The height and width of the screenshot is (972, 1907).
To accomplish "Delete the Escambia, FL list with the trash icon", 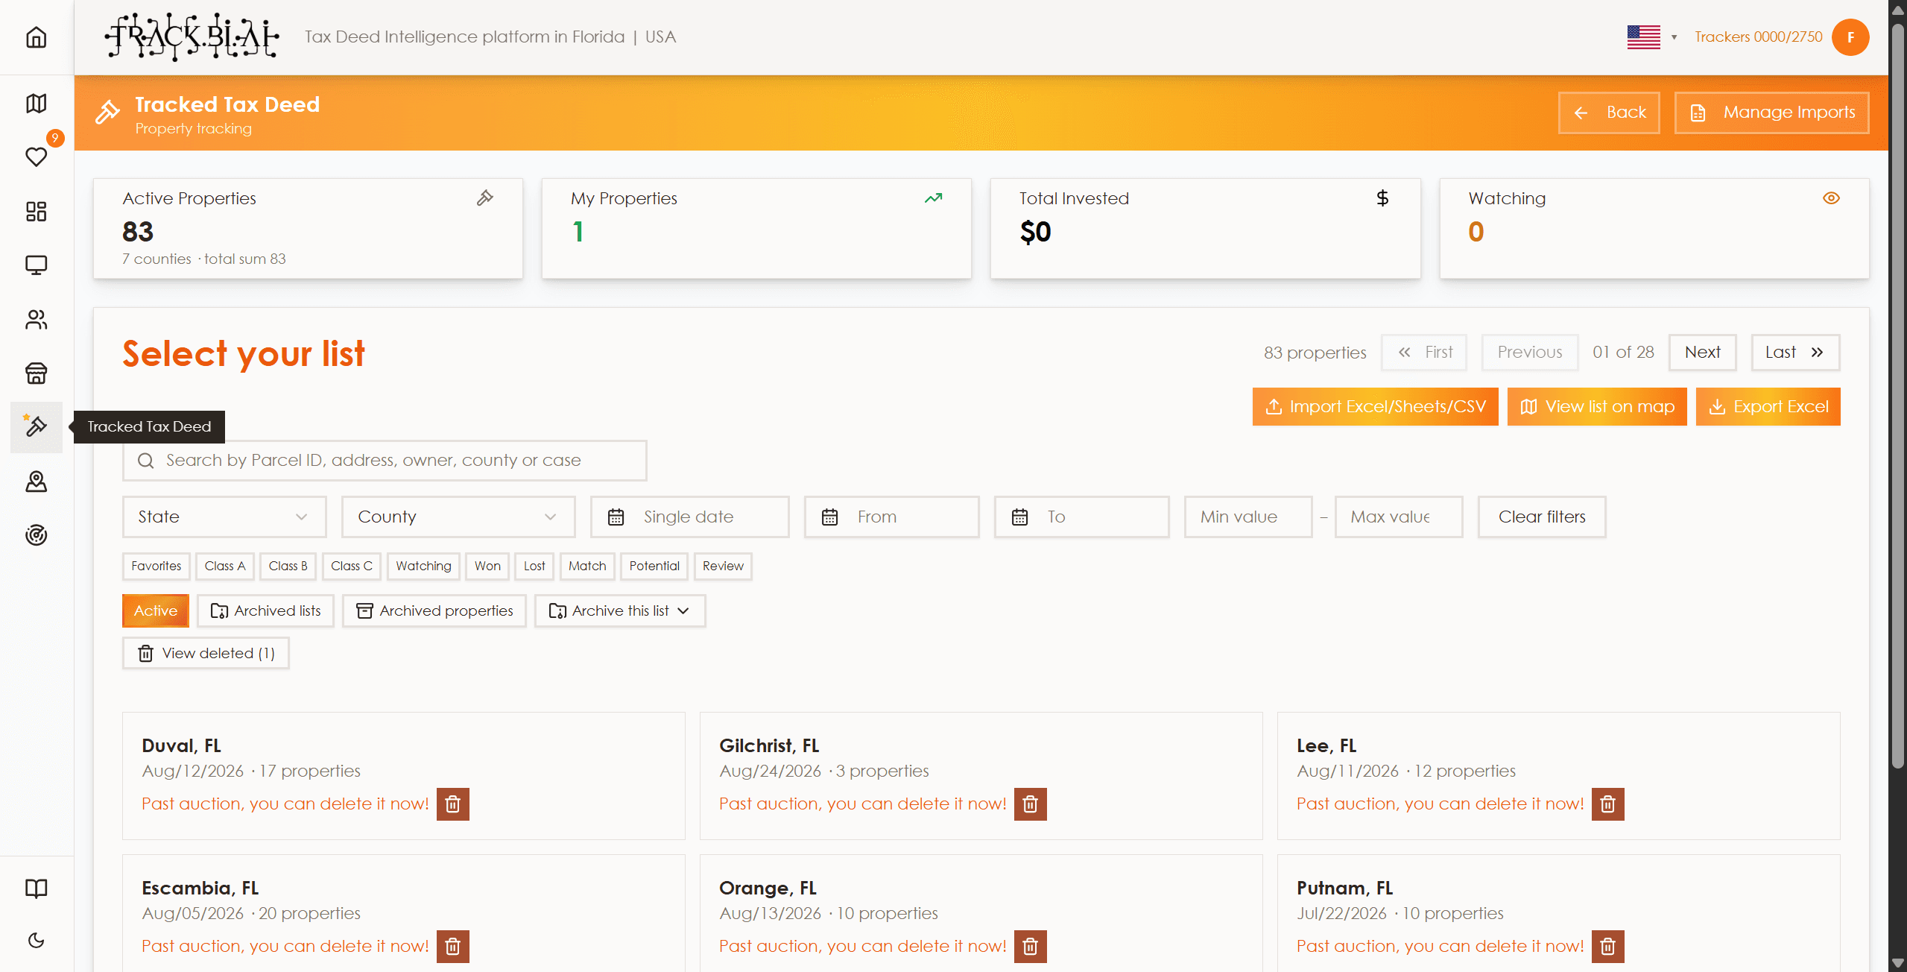I will [452, 947].
